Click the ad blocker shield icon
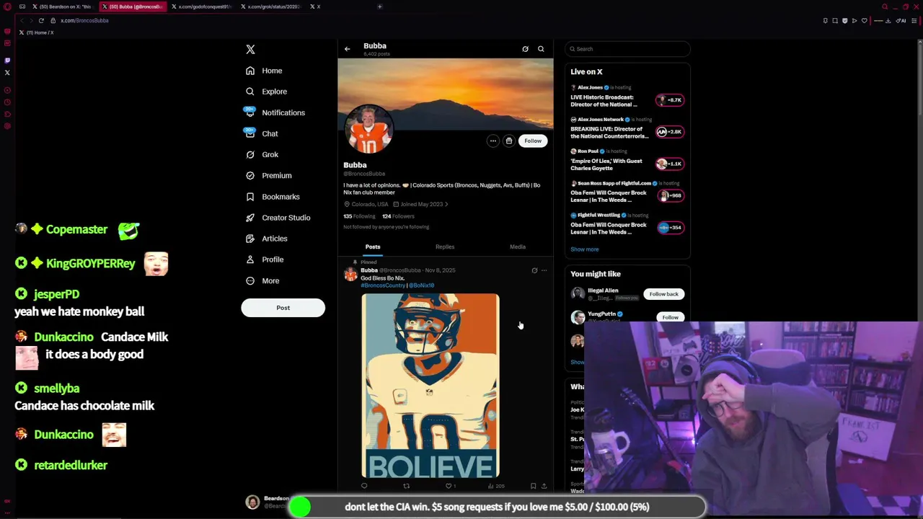 [x=845, y=20]
